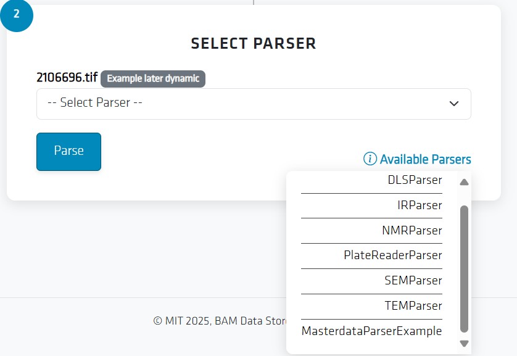Screen dimensions: 517x356
Task: Click the MIT 2025 BAM Data Store footer text
Action: [219, 321]
